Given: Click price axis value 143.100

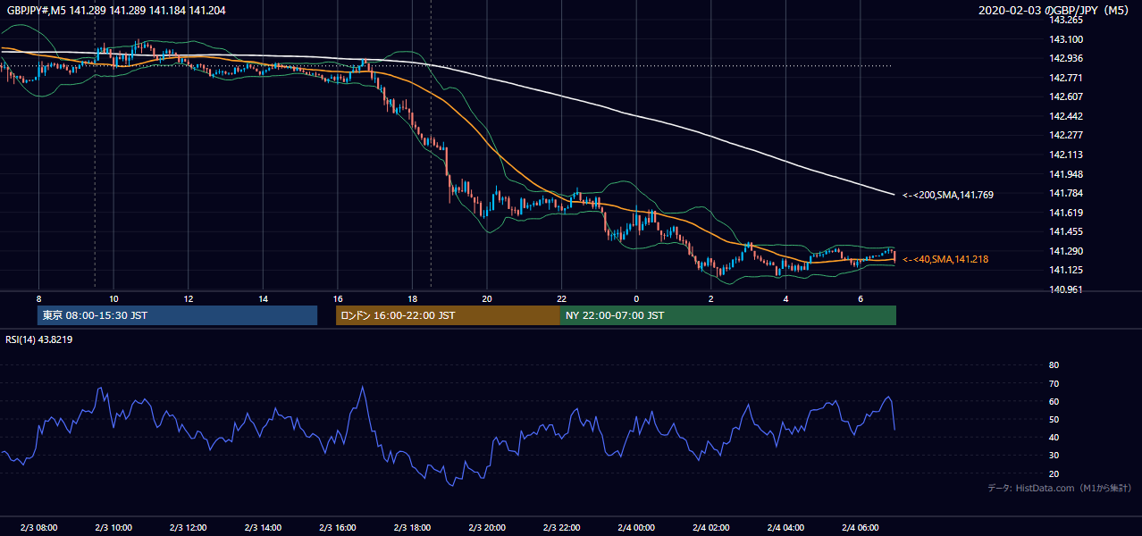Looking at the screenshot, I should click(1066, 39).
